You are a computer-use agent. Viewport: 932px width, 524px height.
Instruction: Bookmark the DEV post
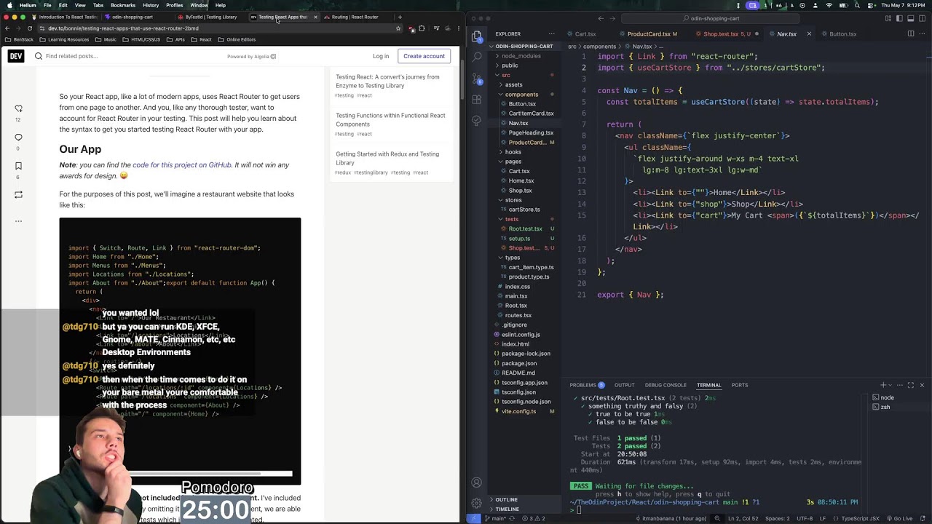point(18,166)
